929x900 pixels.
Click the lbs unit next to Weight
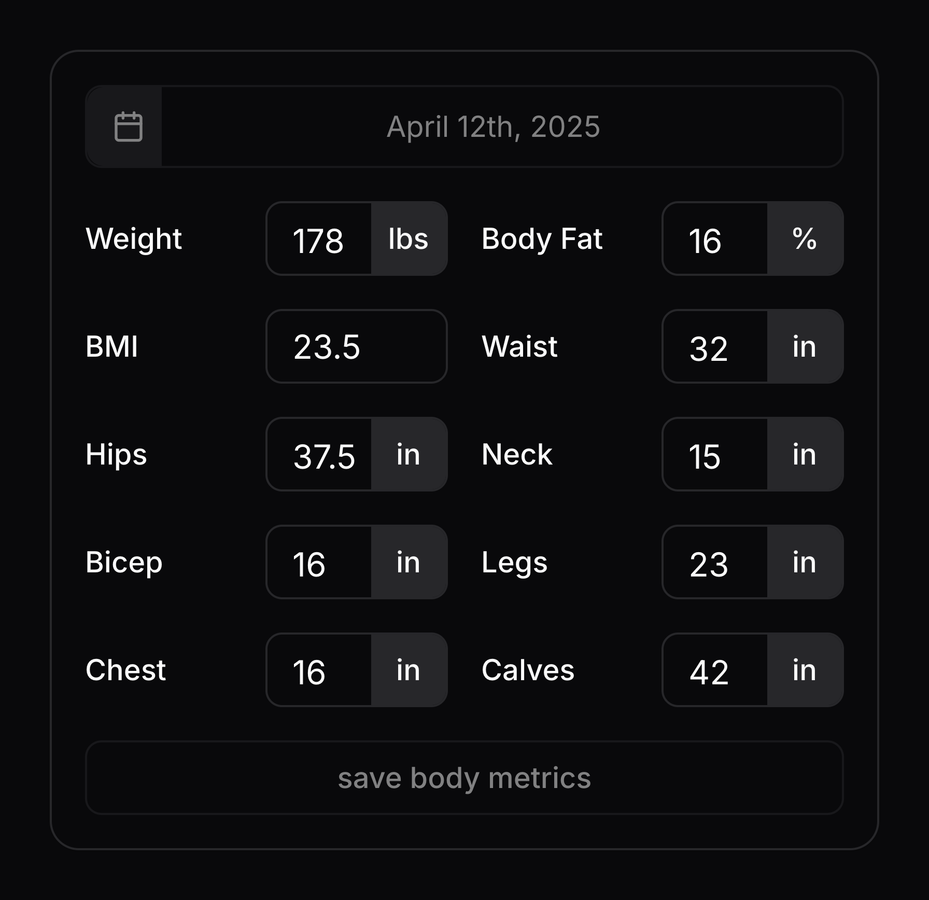409,239
